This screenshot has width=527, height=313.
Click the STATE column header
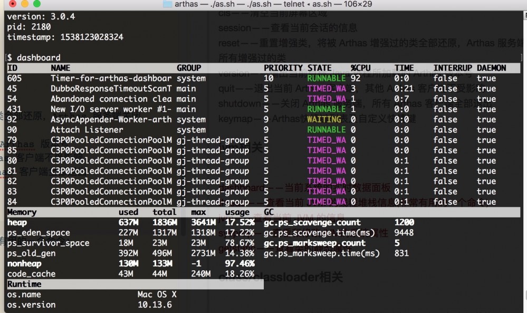click(319, 68)
